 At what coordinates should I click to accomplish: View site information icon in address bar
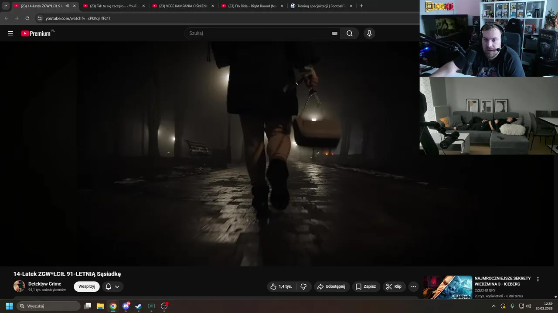click(x=40, y=18)
